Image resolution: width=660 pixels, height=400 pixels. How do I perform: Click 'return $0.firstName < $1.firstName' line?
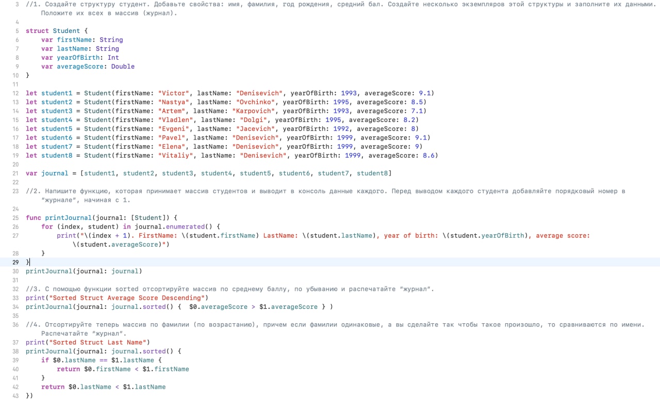[x=123, y=369]
